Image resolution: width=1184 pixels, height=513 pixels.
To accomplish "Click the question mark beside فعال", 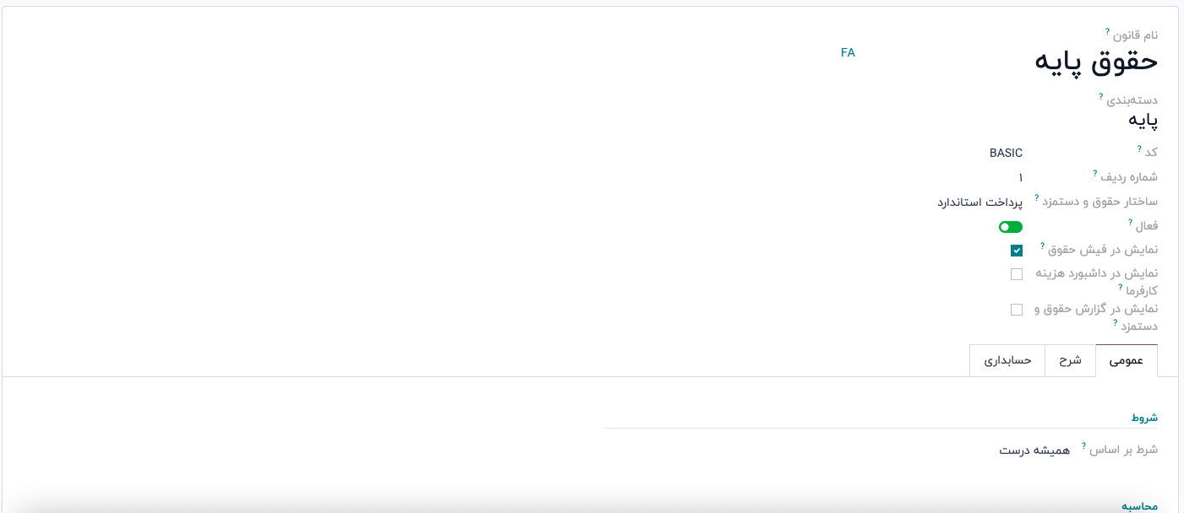I will (x=1130, y=222).
